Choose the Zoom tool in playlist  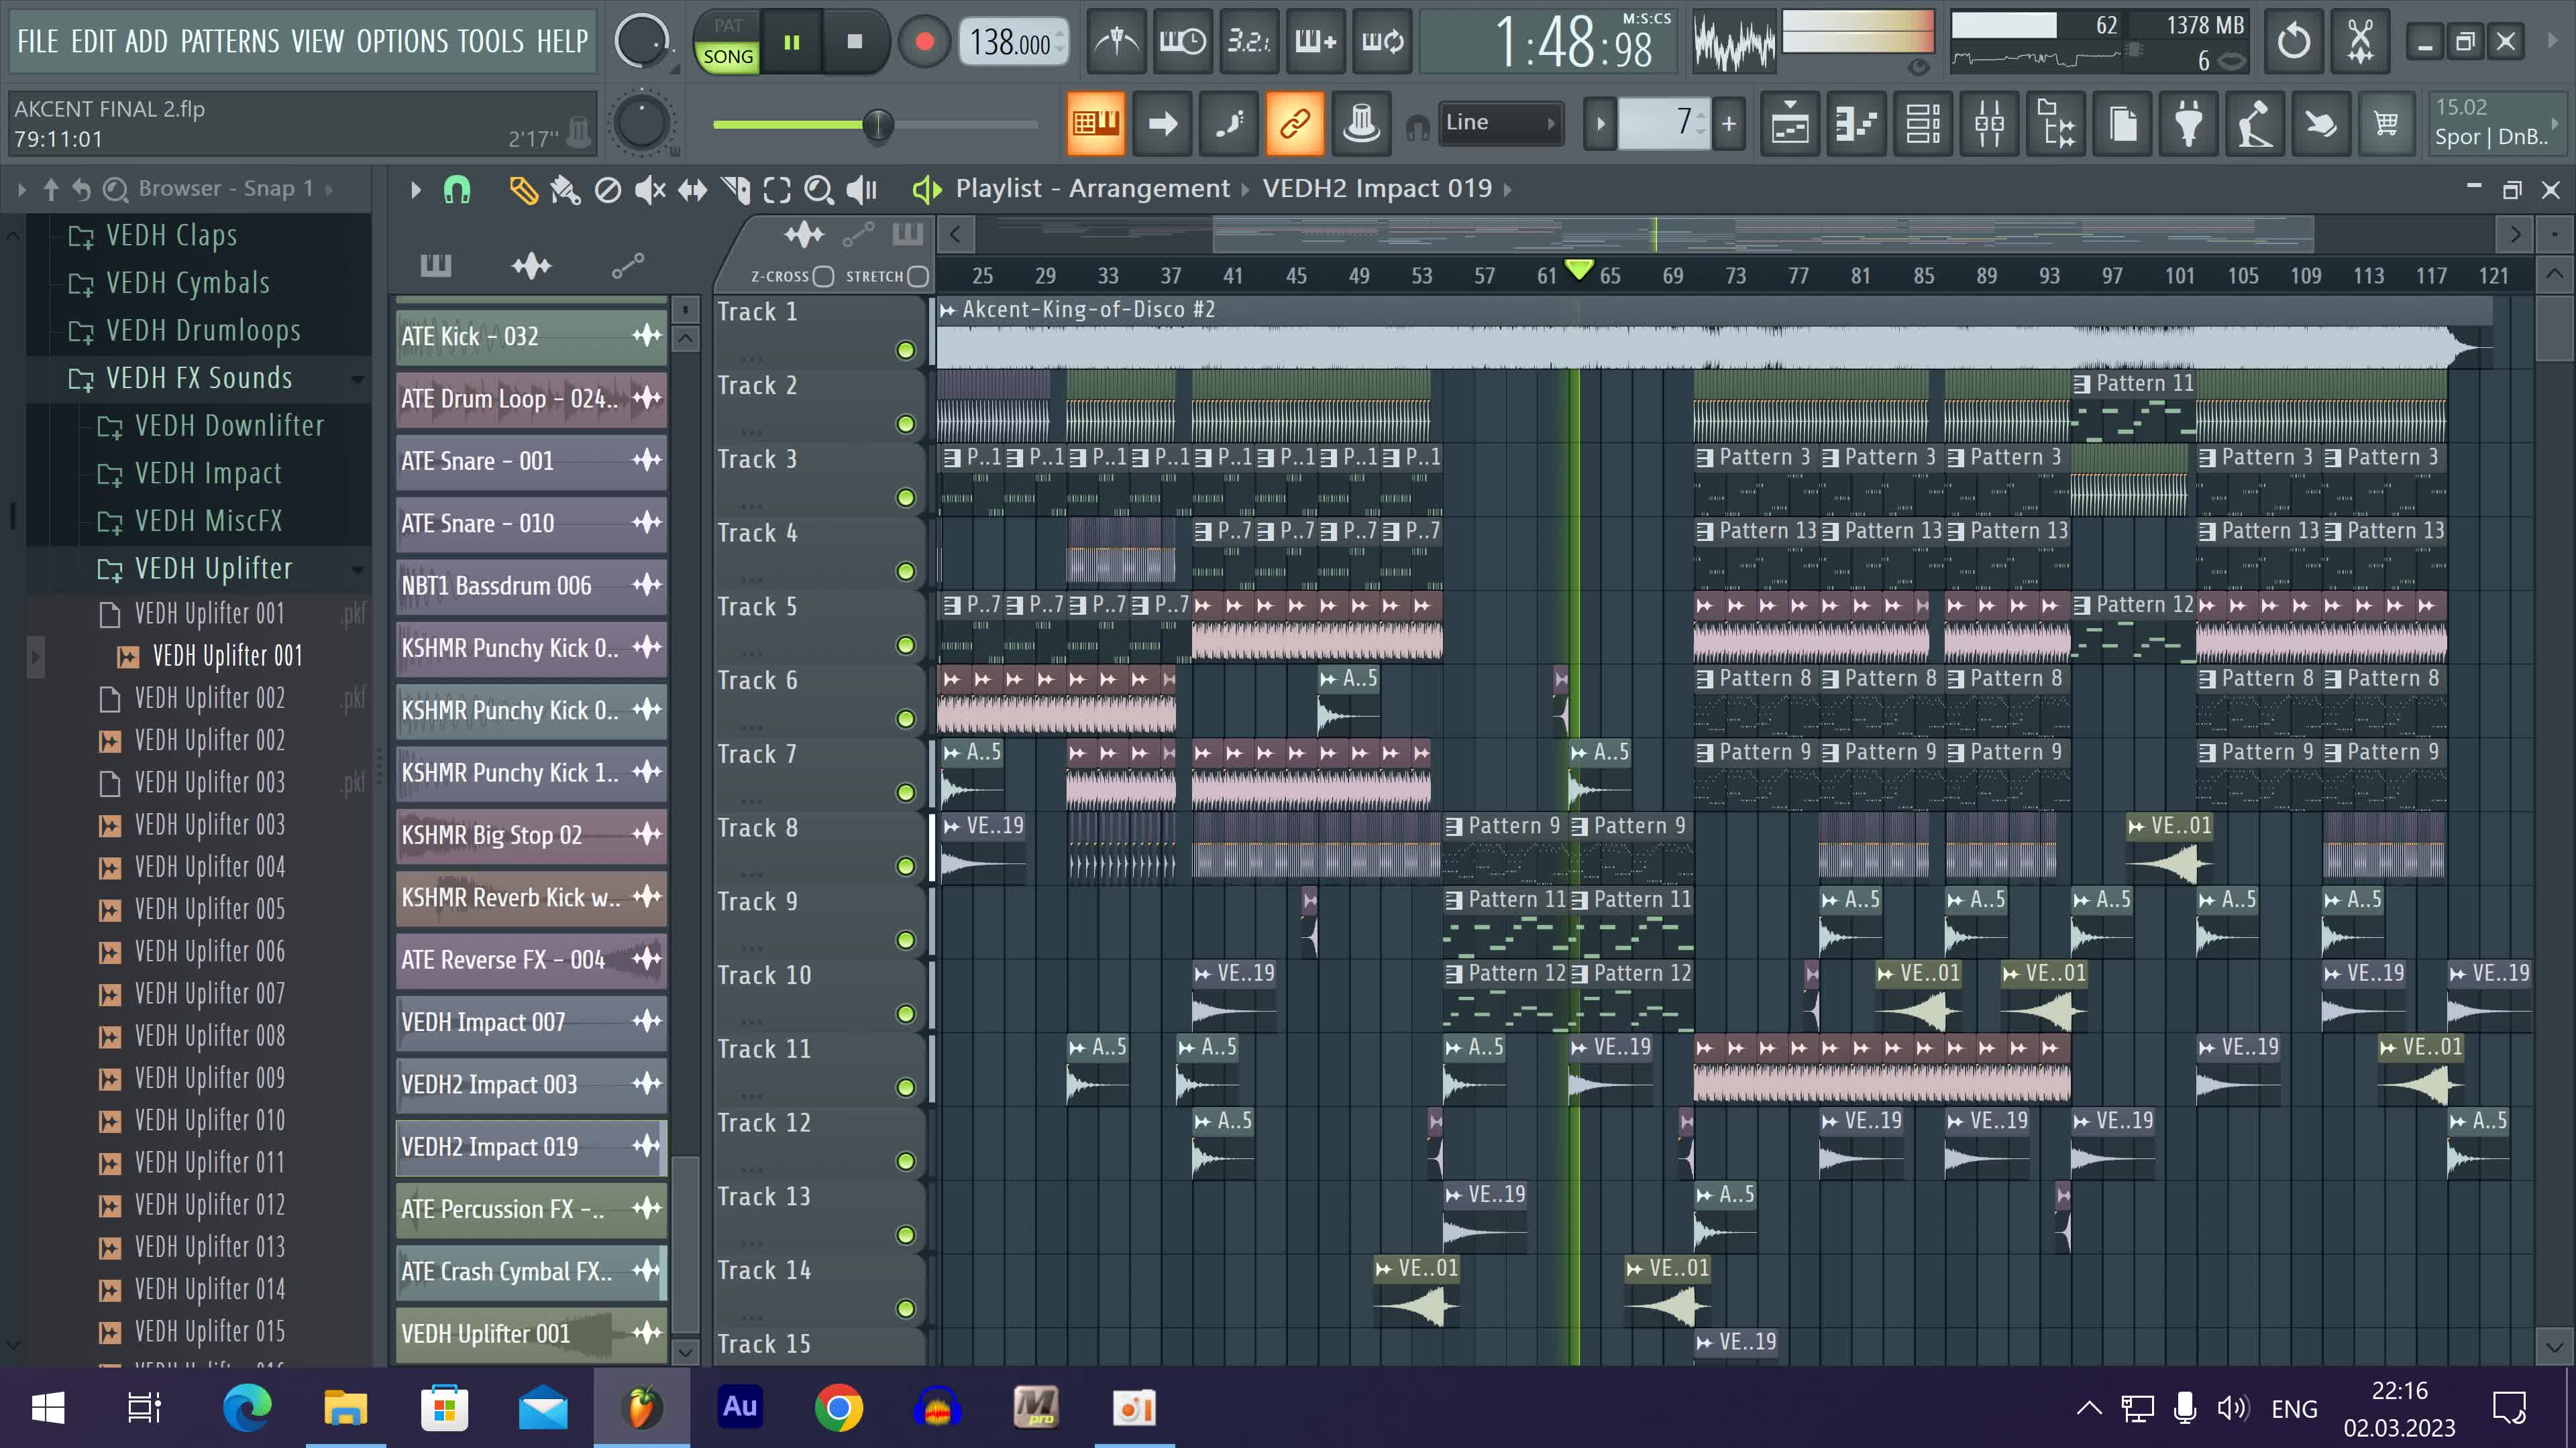coord(819,189)
